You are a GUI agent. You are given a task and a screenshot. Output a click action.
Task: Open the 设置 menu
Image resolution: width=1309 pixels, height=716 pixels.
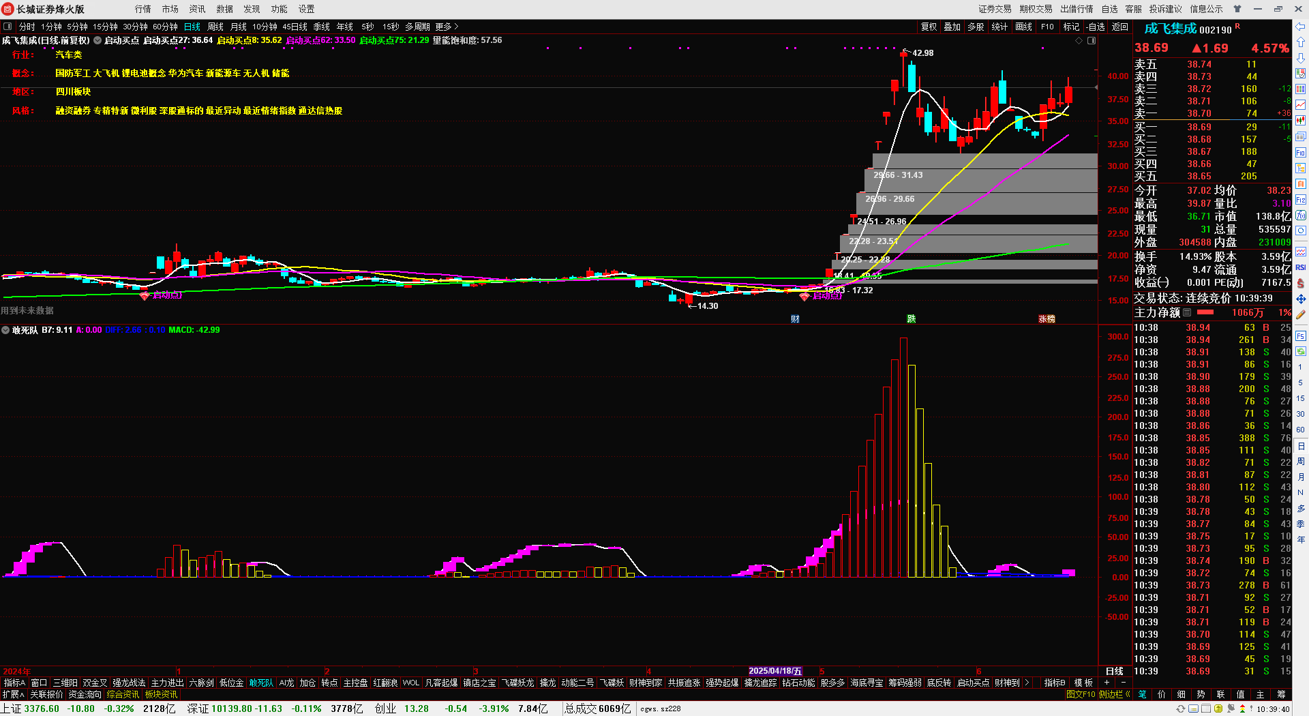tap(307, 9)
